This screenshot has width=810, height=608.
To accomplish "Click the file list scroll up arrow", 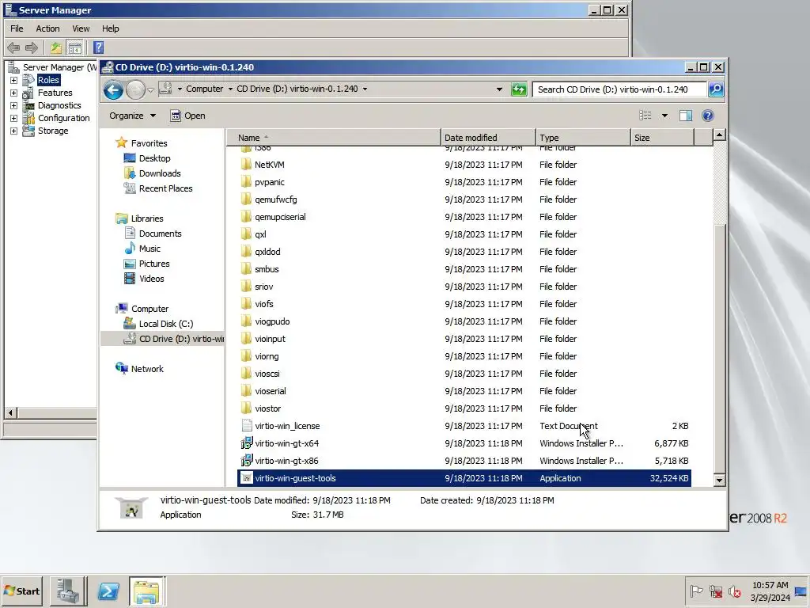I will [719, 135].
